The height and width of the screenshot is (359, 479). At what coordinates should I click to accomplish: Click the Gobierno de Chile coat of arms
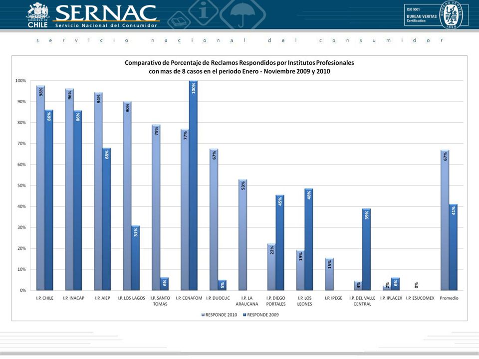[38, 10]
